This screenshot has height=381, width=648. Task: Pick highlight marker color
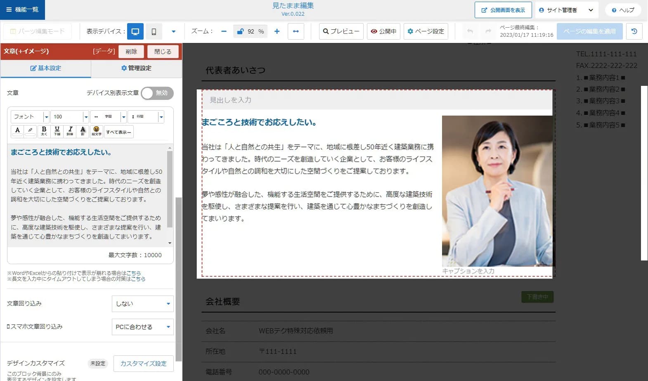(30, 131)
